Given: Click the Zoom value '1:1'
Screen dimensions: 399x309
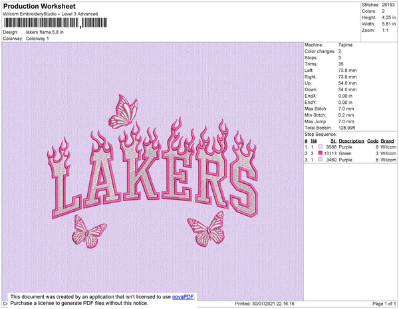Looking at the screenshot, I should 385,31.
